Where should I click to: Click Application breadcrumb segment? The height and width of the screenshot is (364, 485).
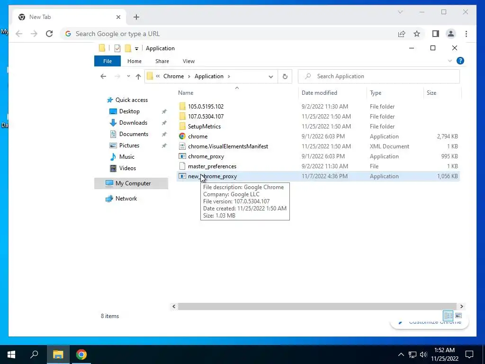pyautogui.click(x=209, y=76)
